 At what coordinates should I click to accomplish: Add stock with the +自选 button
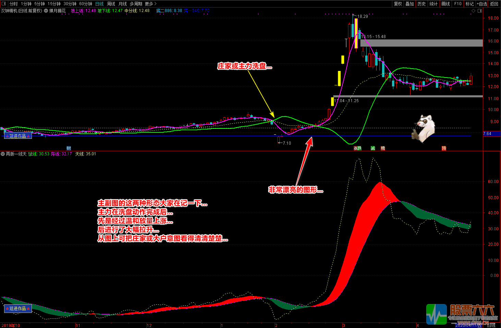coord(482,4)
